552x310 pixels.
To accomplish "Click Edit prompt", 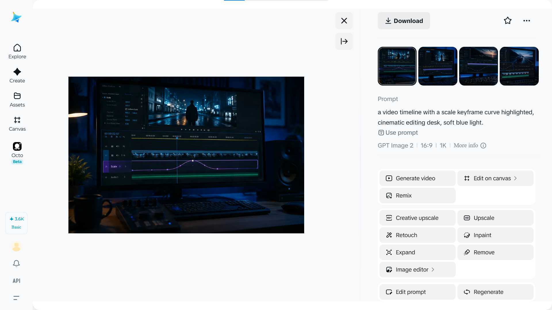I will click(417, 292).
